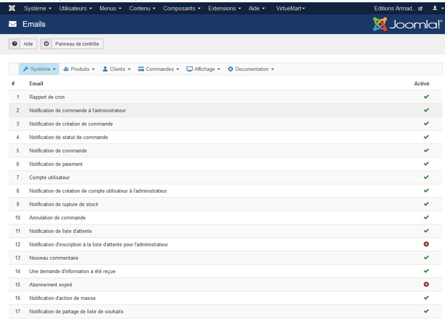This screenshot has width=445, height=319.
Task: Disable the Notification de paiement email
Action: [426, 164]
